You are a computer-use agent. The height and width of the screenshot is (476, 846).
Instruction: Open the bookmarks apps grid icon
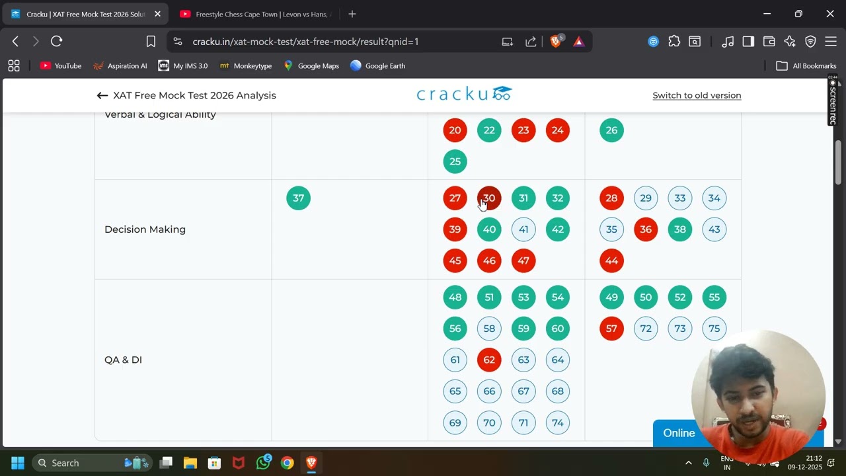pyautogui.click(x=14, y=65)
